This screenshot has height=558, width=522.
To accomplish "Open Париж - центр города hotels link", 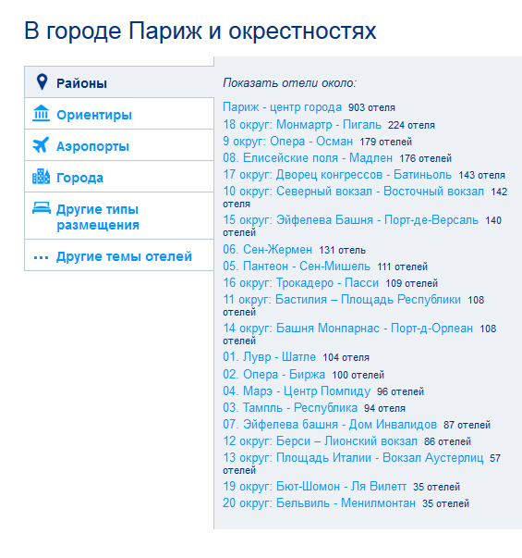I will [282, 106].
